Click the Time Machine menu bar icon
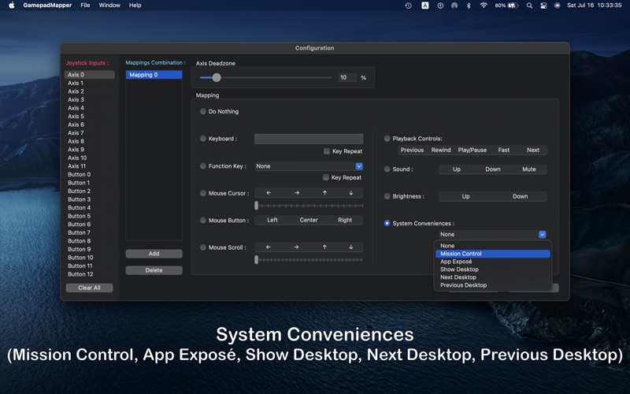Image resolution: width=630 pixels, height=394 pixels. (408, 6)
